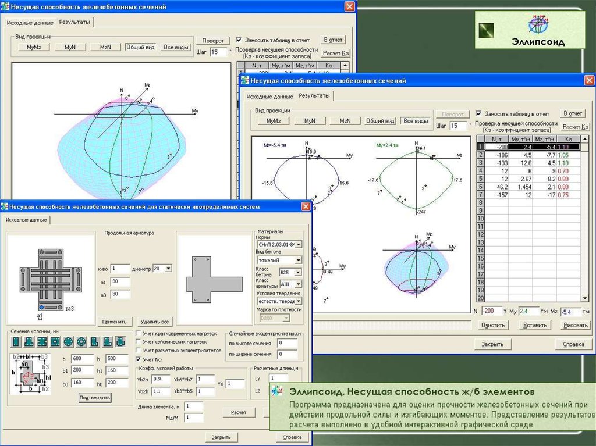Open the диаметр rebar dropdown
The image size is (596, 446).
pyautogui.click(x=169, y=269)
